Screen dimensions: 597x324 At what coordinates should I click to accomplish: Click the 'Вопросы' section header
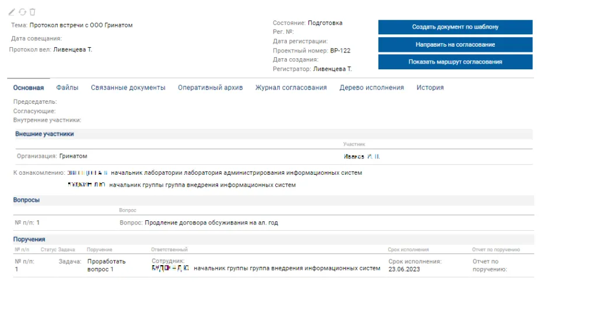27,200
